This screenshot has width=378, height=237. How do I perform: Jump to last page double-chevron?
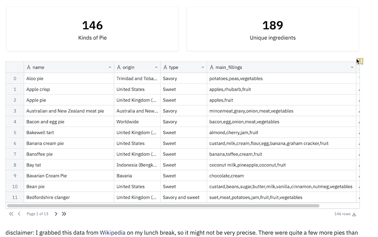click(x=64, y=214)
